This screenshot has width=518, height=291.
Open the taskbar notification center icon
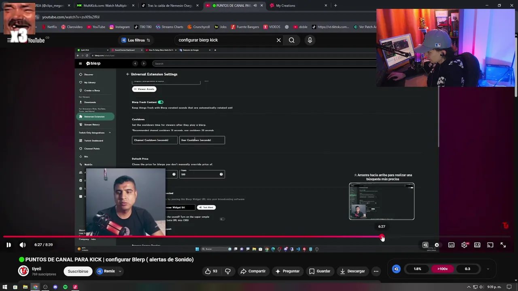(x=509, y=287)
